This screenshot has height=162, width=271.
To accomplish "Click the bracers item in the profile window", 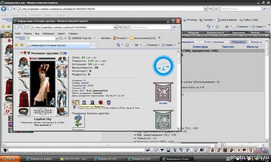I will [x=23, y=73].
